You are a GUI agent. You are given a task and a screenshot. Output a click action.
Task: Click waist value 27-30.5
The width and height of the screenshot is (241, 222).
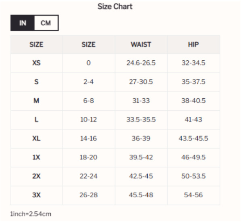point(141,82)
